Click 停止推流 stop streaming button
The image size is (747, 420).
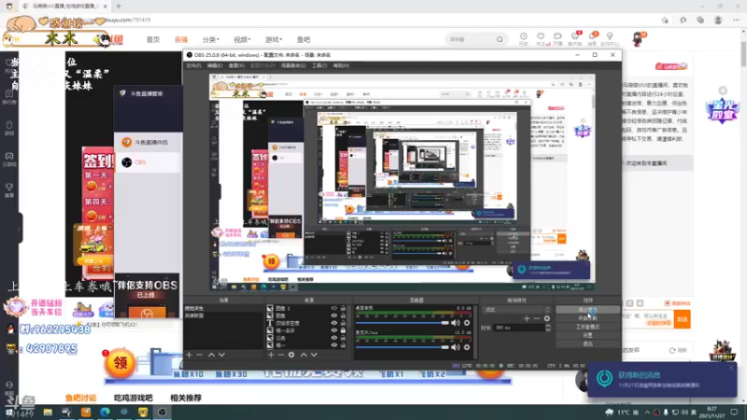[587, 310]
